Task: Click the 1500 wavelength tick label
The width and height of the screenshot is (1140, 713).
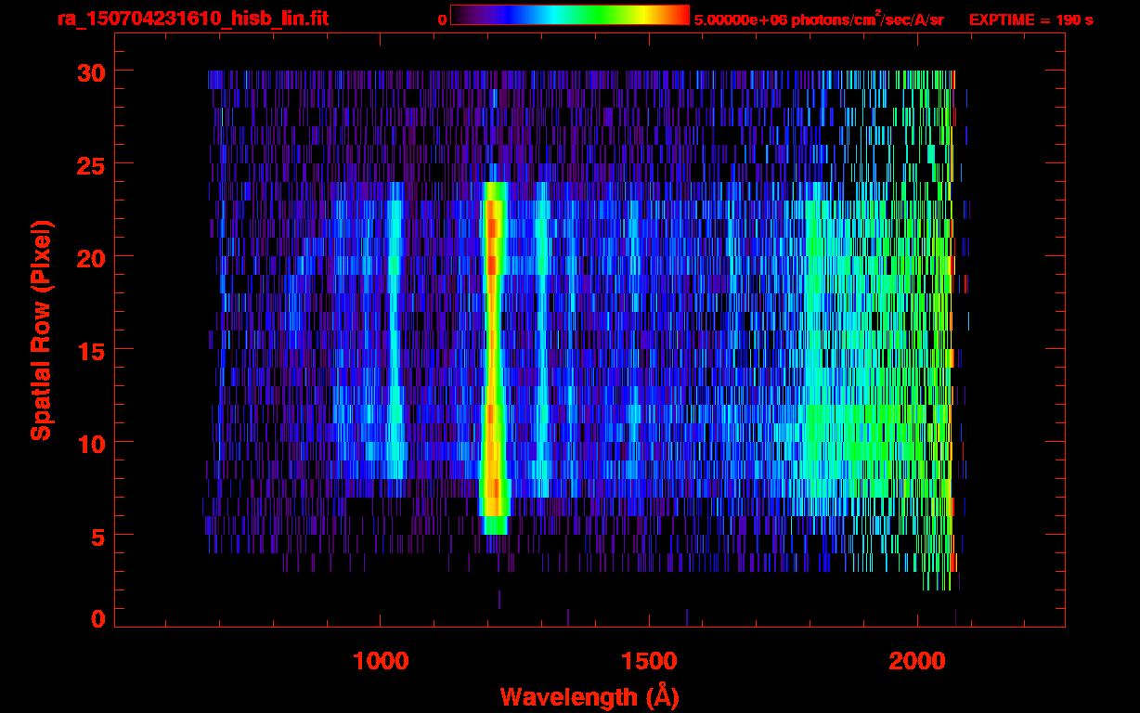Action: [649, 660]
